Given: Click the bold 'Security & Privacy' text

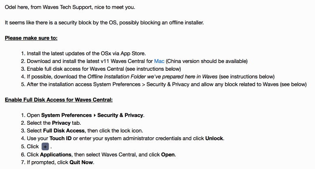Looking at the screenshot, I should 120,115.
